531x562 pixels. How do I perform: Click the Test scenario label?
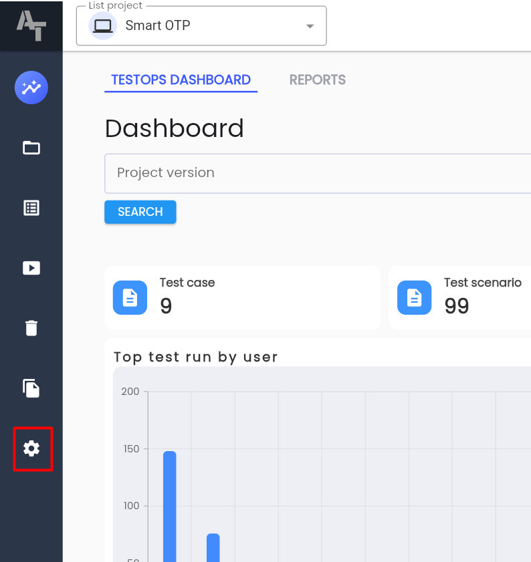tap(483, 283)
